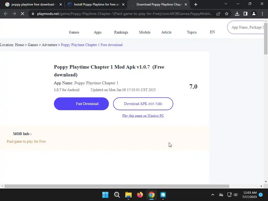Viewport: 268px width, 201px height.
Task: Open 'Poppy Playtime Chapter 1 Free download' breadcrumb
Action: [x=92, y=45]
